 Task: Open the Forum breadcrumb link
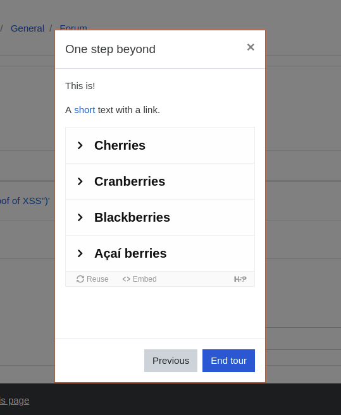pyautogui.click(x=73, y=27)
